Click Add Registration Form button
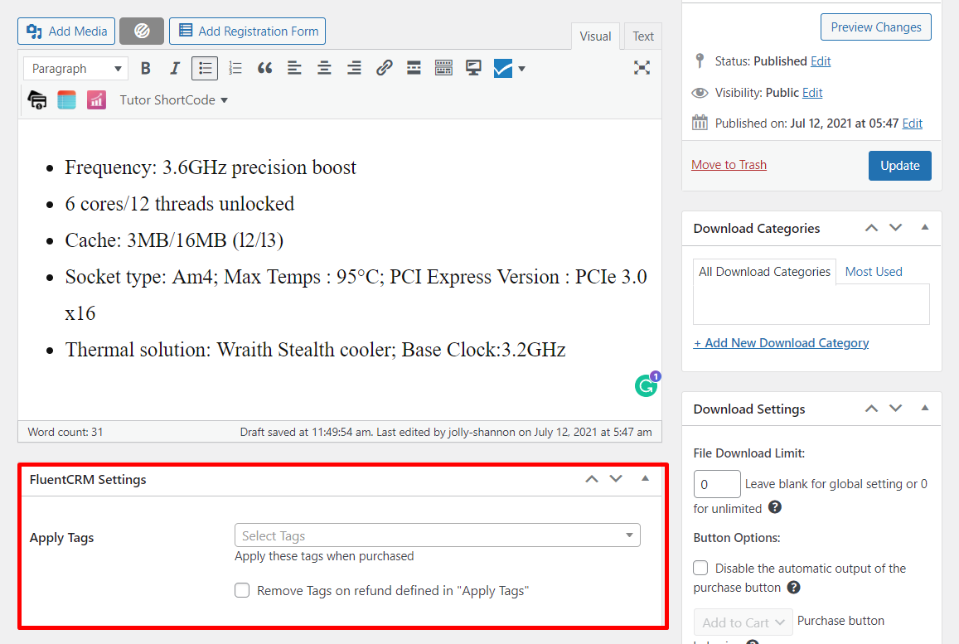Viewport: 959px width, 644px height. coord(247,31)
